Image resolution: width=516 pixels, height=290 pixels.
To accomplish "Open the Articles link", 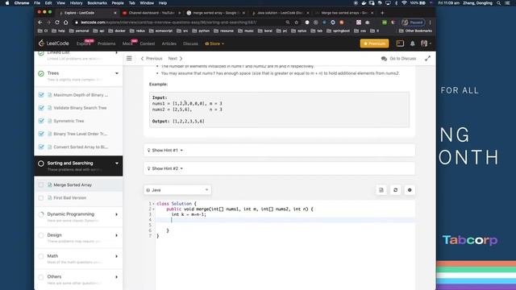I will (x=169, y=43).
